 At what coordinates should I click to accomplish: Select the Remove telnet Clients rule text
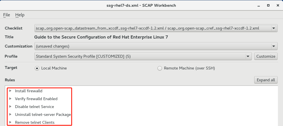(35, 122)
